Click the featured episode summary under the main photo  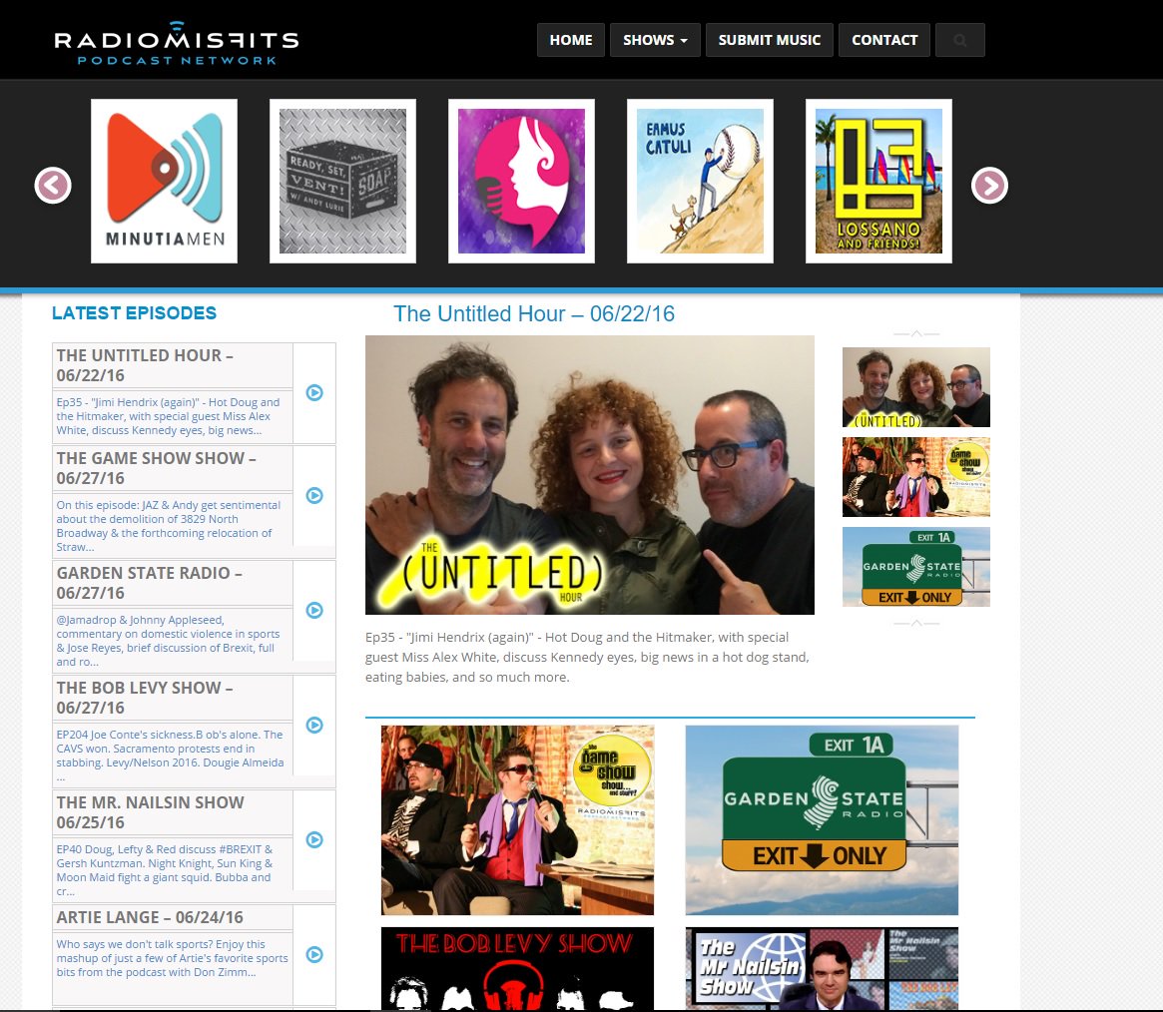[x=587, y=657]
